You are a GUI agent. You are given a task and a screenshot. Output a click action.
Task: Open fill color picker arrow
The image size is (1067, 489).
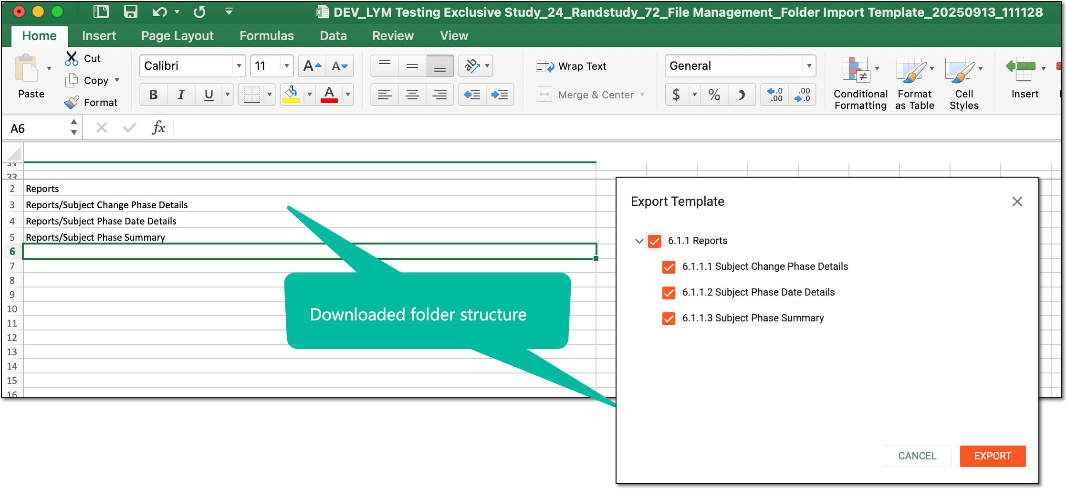point(310,95)
